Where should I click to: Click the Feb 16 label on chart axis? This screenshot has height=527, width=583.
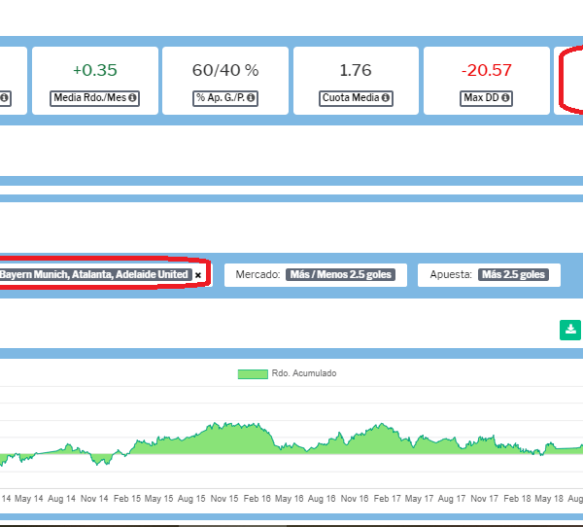coord(257,498)
